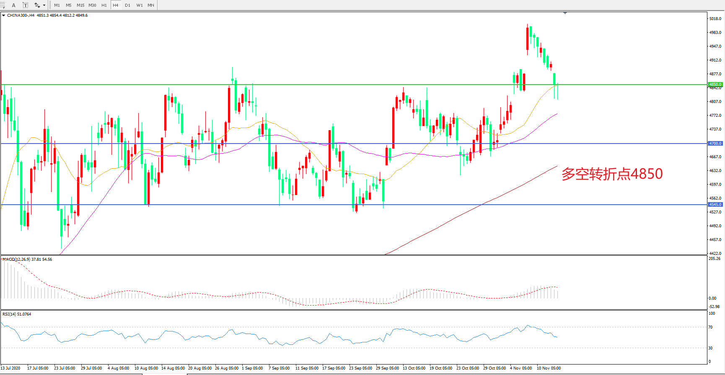Viewport: 725px width, 375px height.
Task: Click the blue 4545.0 price level label
Action: (715, 205)
